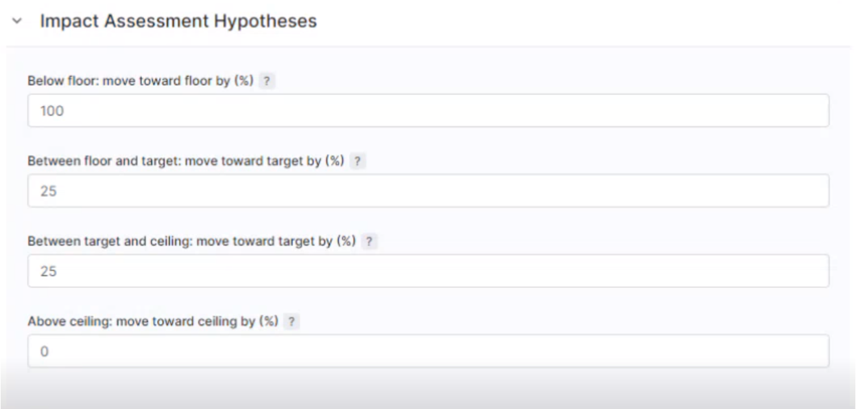The image size is (856, 409).
Task: Click the 'Below floor: move toward floor' label
Action: 140,82
